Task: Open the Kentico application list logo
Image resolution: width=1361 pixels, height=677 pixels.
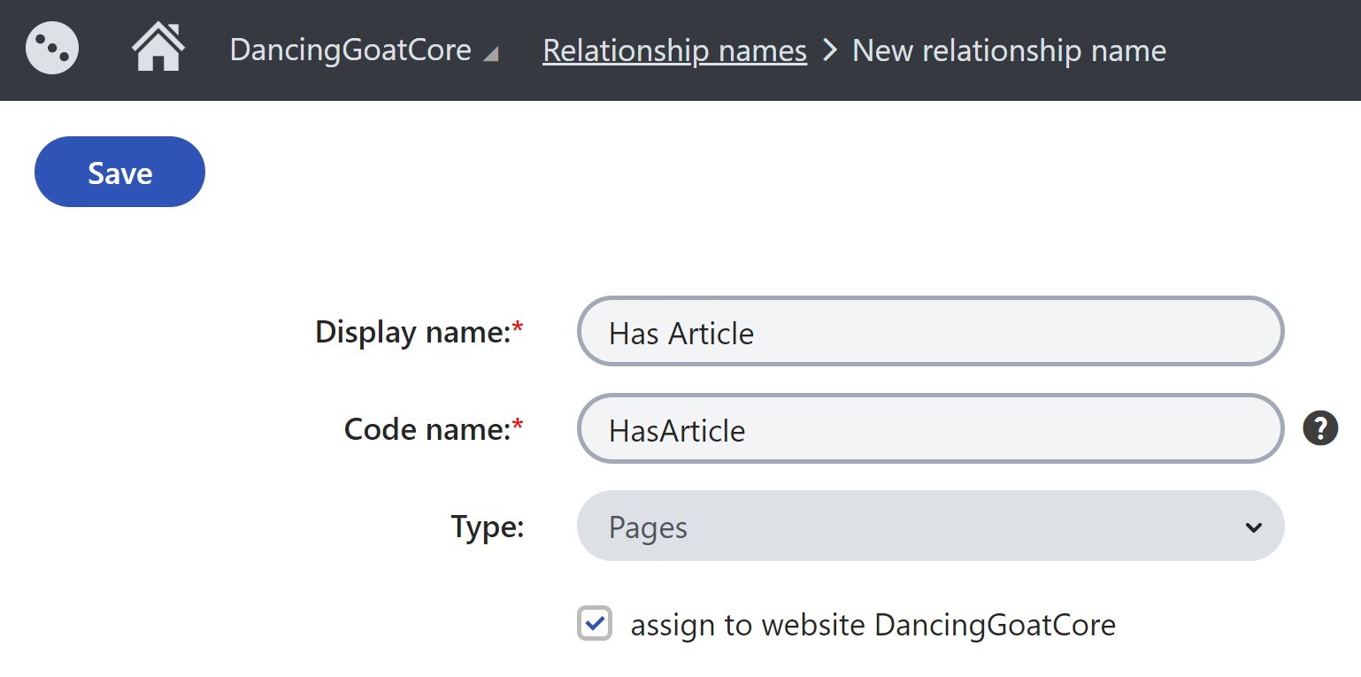Action: 52,50
